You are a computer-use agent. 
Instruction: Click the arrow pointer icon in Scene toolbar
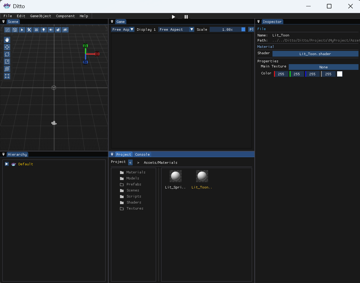pos(22,30)
